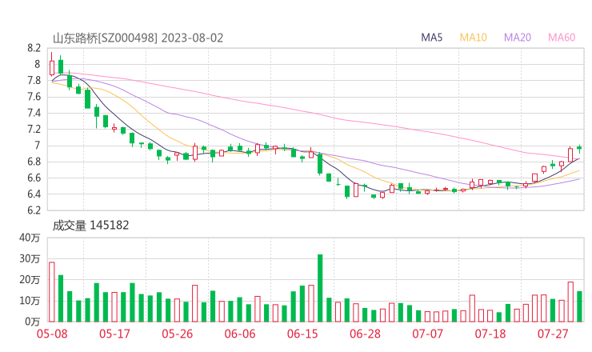This screenshot has height=352, width=592.
Task: Click the 06-28 date axis label
Action: click(x=365, y=334)
